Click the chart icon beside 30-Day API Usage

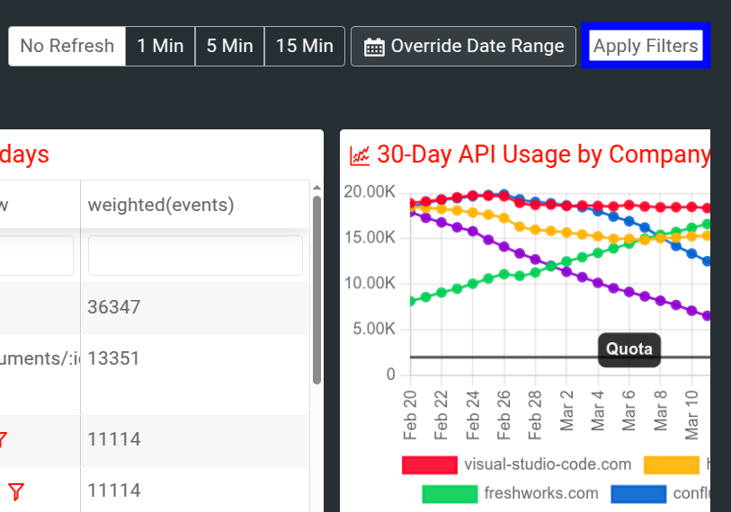360,155
